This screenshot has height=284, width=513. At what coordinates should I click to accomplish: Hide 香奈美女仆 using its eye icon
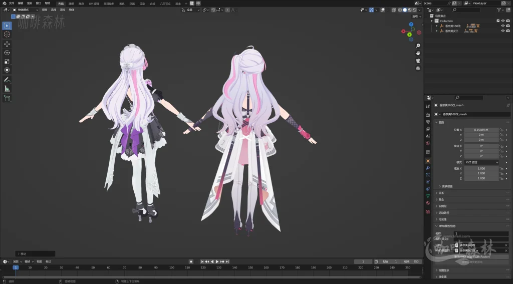coord(503,31)
